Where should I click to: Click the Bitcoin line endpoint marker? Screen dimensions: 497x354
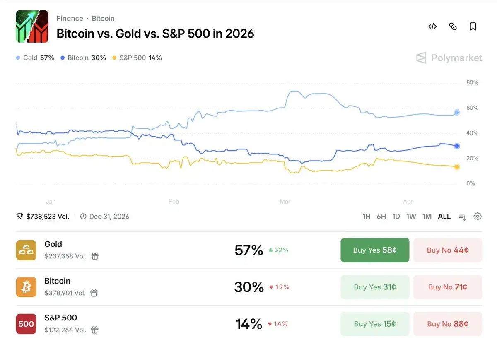click(457, 146)
